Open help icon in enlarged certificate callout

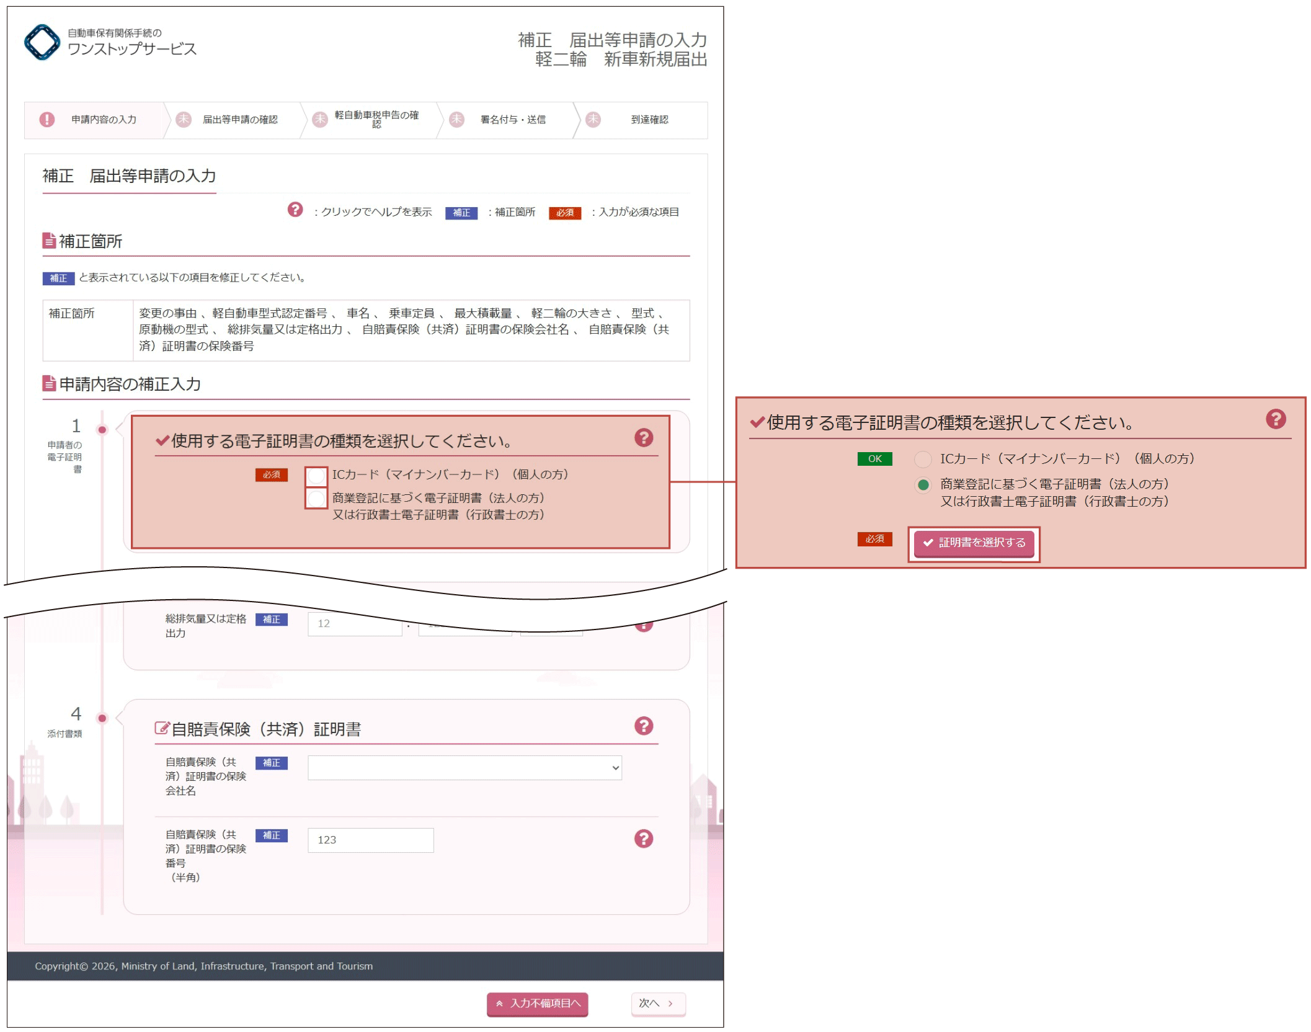(1276, 419)
